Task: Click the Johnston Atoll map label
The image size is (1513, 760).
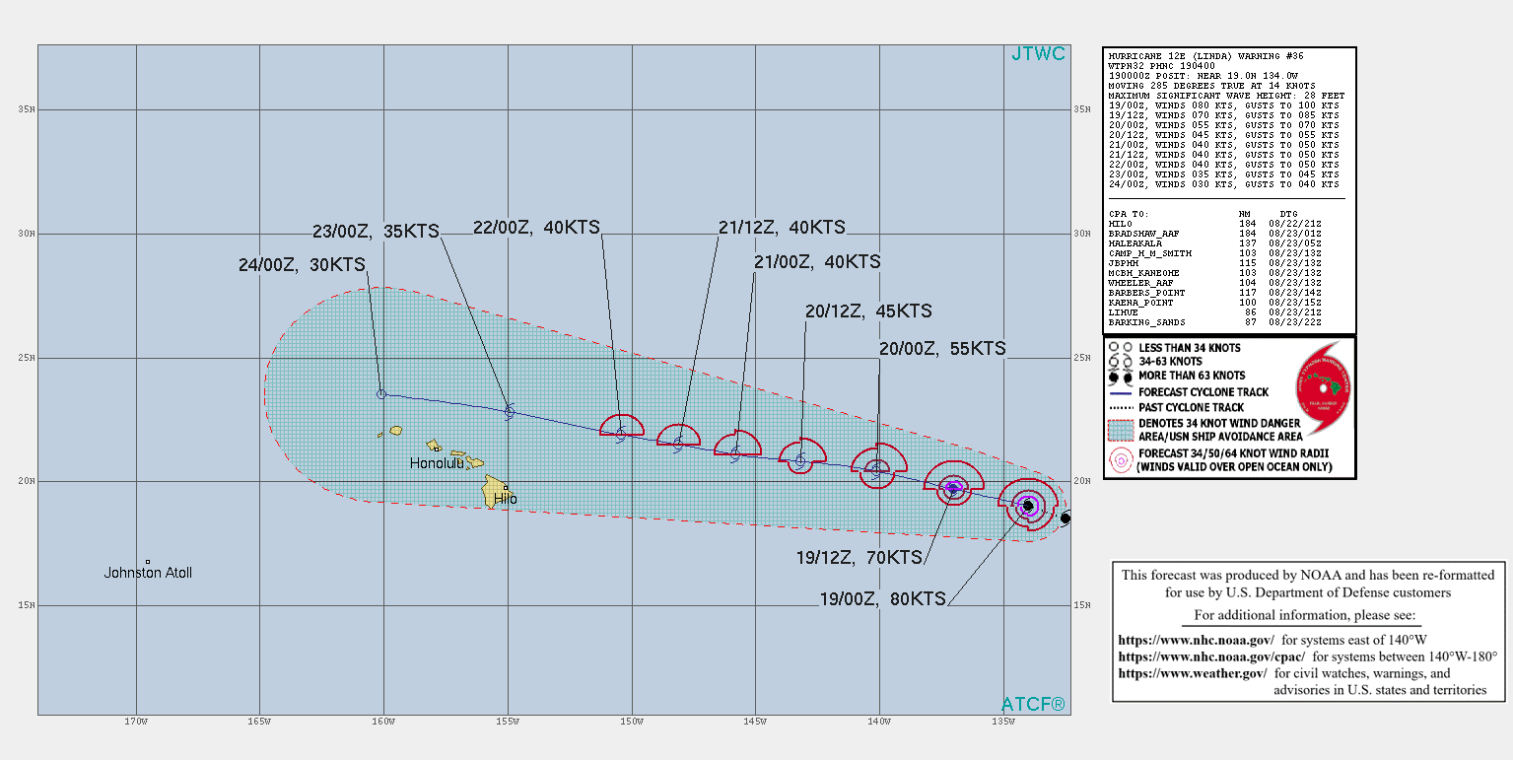Action: point(148,573)
